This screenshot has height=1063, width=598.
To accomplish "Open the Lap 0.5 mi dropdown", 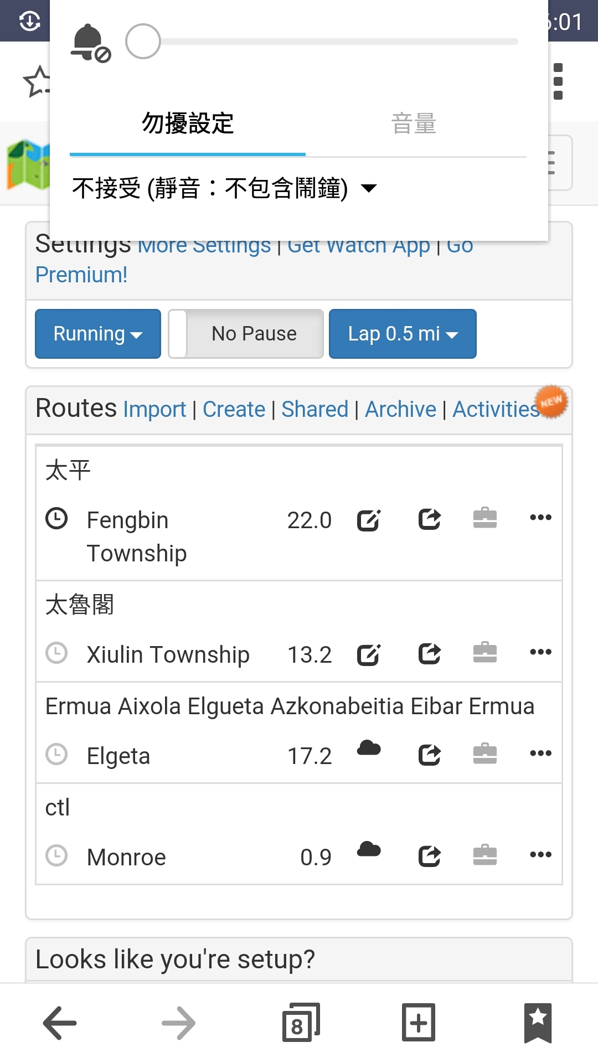I will (x=403, y=334).
